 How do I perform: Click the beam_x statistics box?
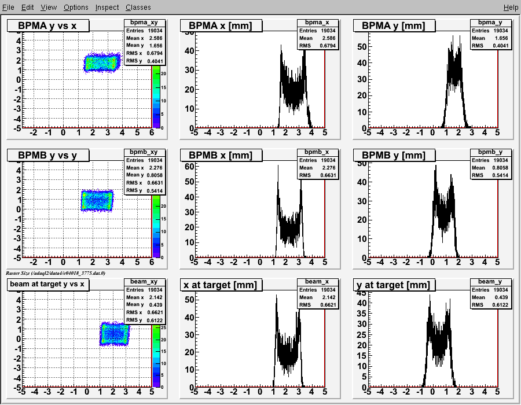[318, 293]
